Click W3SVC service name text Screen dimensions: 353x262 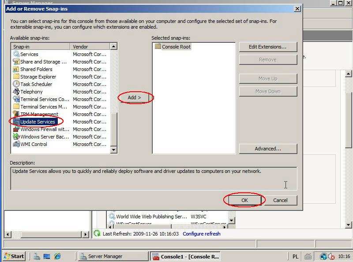coord(198,216)
